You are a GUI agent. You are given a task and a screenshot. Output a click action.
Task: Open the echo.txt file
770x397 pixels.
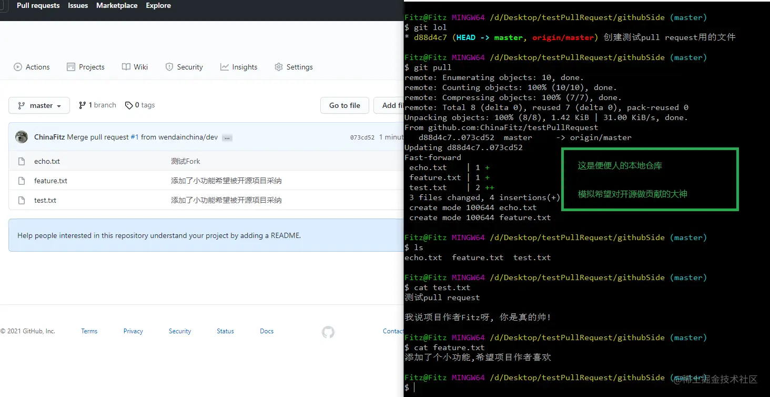click(x=47, y=161)
